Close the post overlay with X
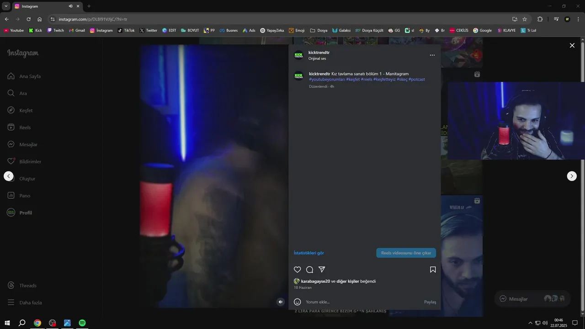The height and width of the screenshot is (329, 585). [x=572, y=45]
